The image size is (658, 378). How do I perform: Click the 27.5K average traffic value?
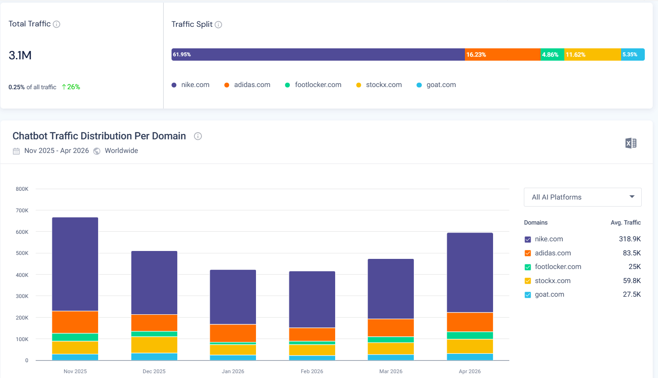[x=632, y=294]
